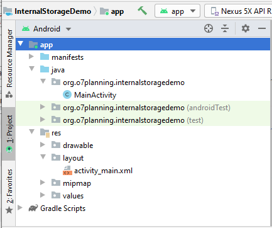Open the Android view selector dropdown
The height and width of the screenshot is (228, 272).
click(x=46, y=29)
